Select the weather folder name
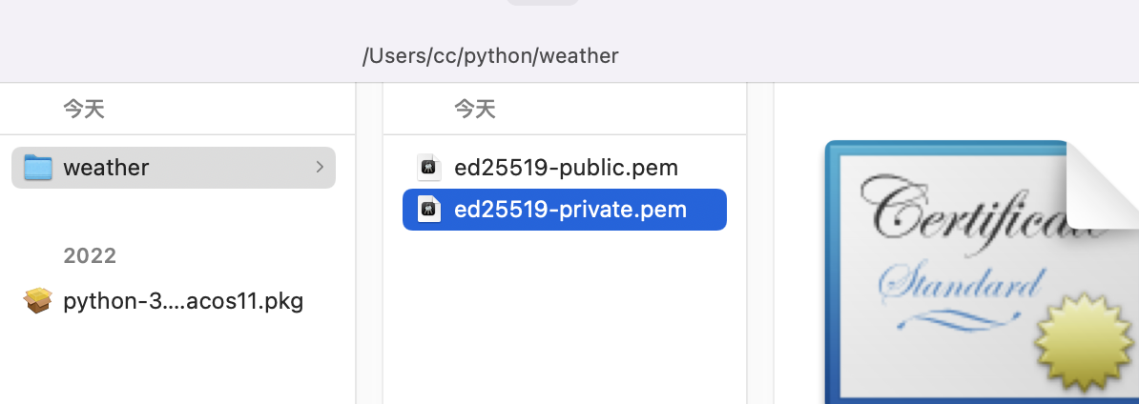Viewport: 1139px width, 404px height. 106,168
